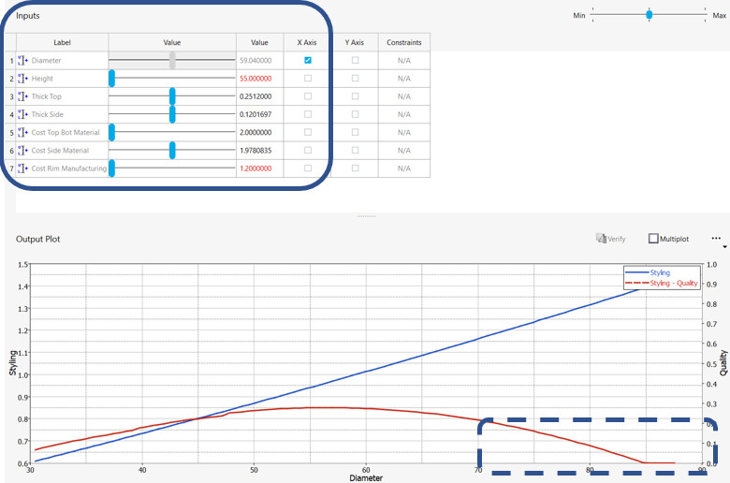Viewport: 730px width, 483px height.
Task: Enable Y Axis for Height
Action: click(355, 79)
